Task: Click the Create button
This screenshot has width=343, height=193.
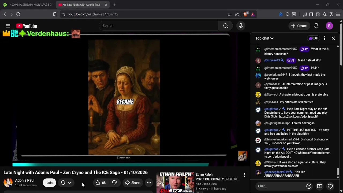Action: pos(299,26)
